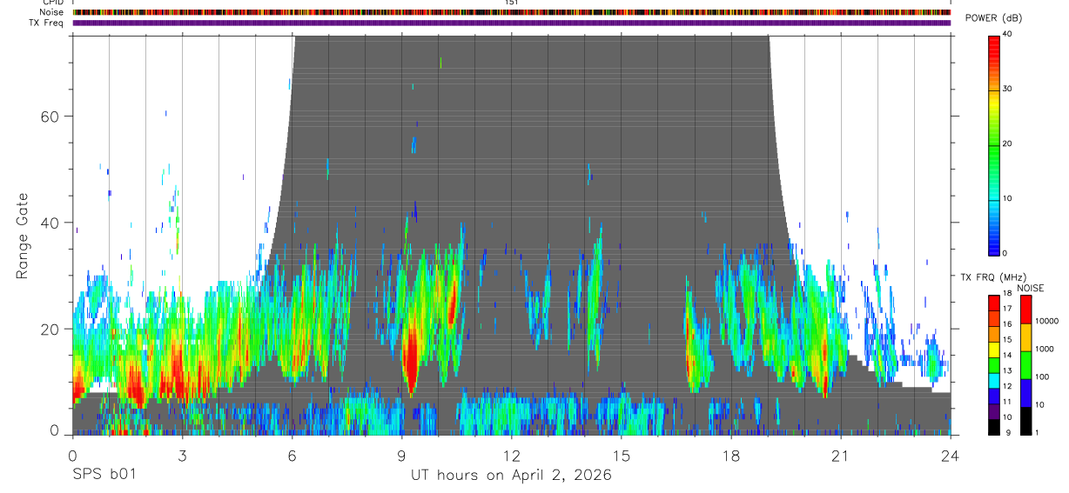Click the 'Range Gate' y-axis title

pos(23,236)
